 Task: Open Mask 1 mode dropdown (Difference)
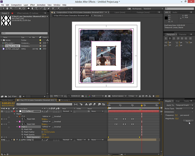click(46, 127)
